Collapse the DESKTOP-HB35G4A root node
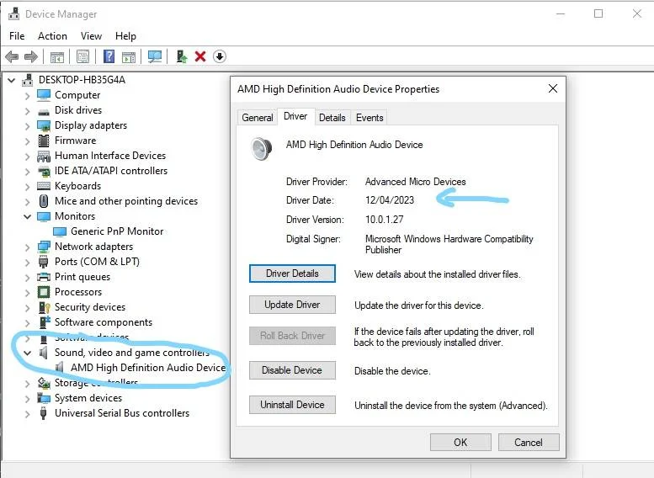Viewport: 654px width, 478px height. 12,80
